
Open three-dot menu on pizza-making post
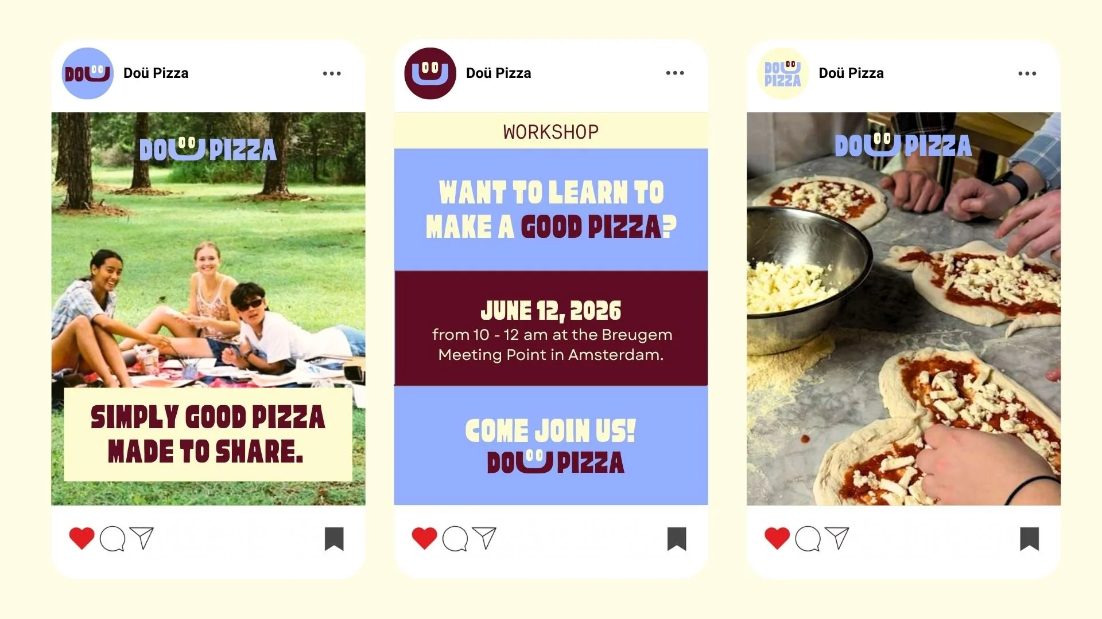click(1027, 73)
